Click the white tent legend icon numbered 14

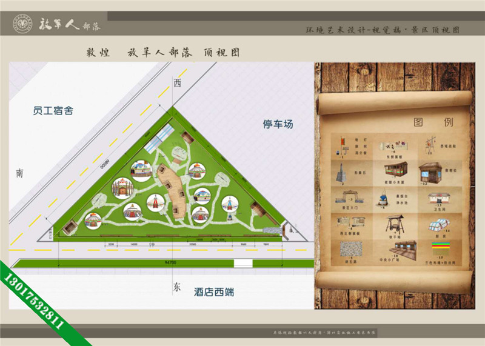439,224
